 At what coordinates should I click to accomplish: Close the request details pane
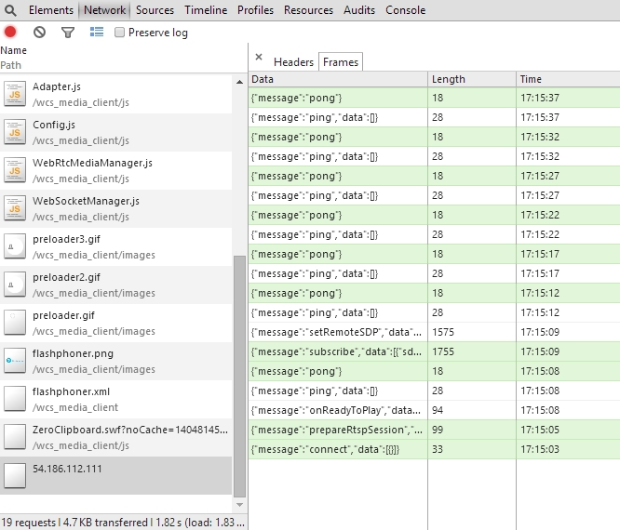[x=259, y=57]
